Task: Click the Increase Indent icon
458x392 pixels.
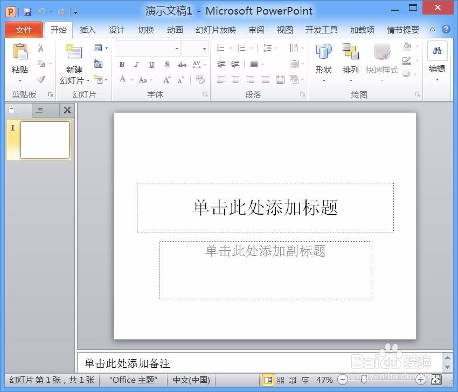Action: 235,64
